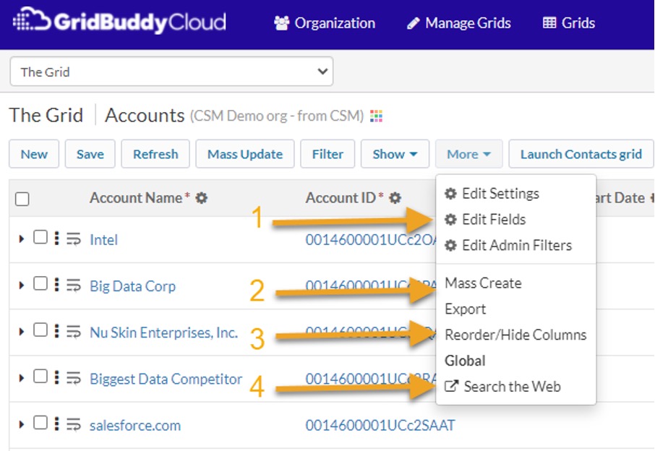This screenshot has width=655, height=451.
Task: Toggle the select-all checkbox in header
Action: [x=22, y=199]
